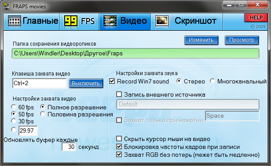Select the custom fps radio button beside 29.97

pyautogui.click(x=14, y=130)
